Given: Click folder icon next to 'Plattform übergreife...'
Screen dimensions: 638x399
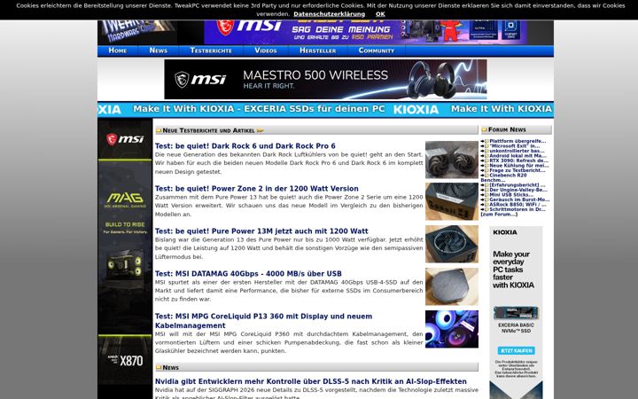Looking at the screenshot, I should click(x=486, y=141).
